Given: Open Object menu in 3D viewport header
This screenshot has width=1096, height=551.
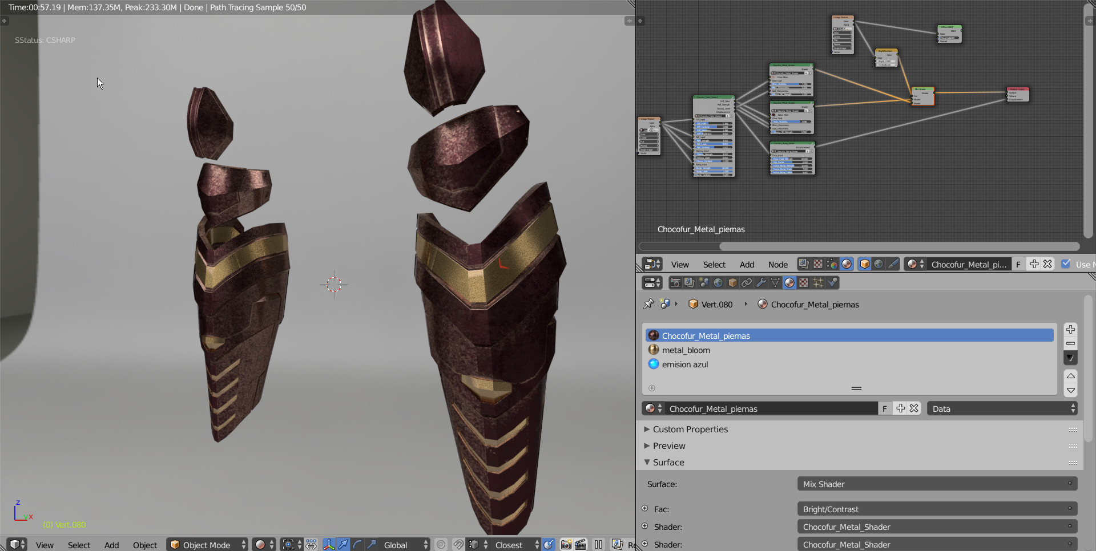Looking at the screenshot, I should click(145, 545).
